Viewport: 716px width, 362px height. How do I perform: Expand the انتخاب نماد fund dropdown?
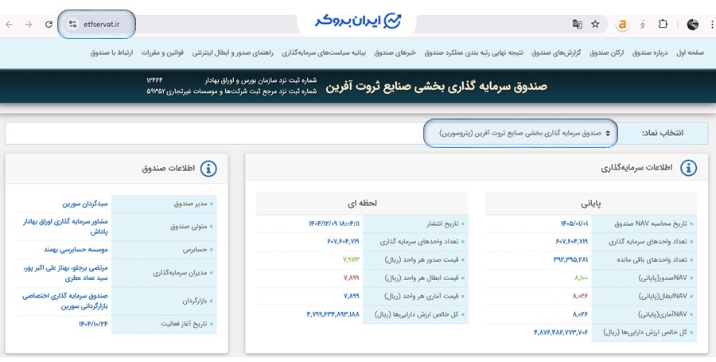pos(520,133)
